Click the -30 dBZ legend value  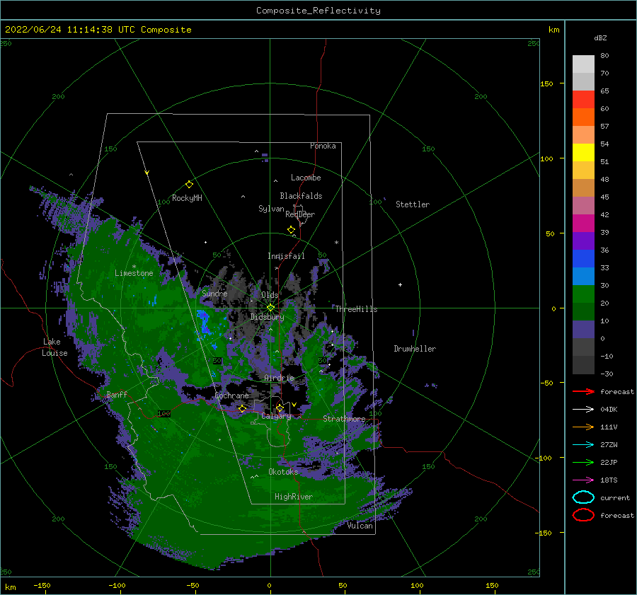pyautogui.click(x=607, y=374)
